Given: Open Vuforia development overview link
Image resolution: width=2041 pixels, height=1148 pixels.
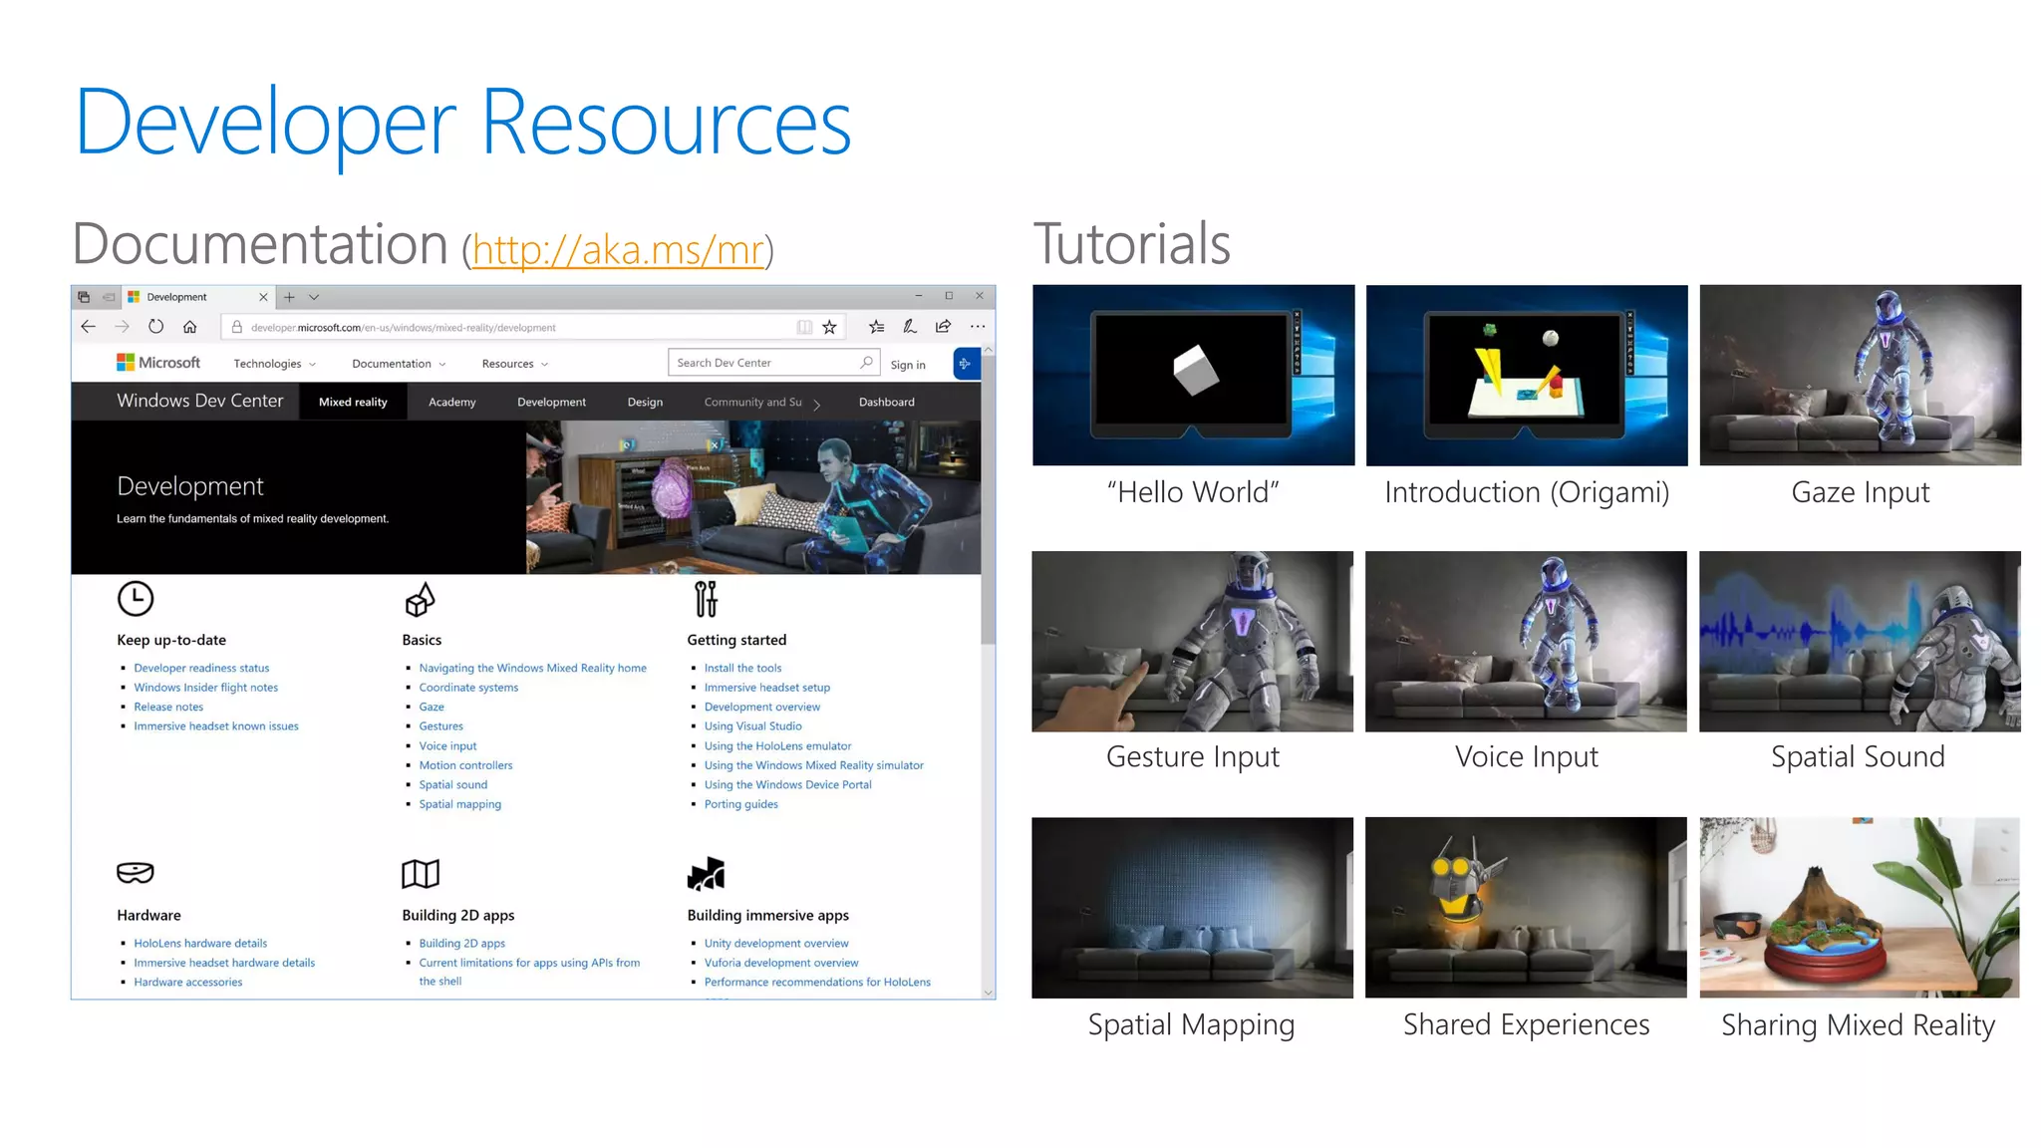Looking at the screenshot, I should (x=781, y=963).
